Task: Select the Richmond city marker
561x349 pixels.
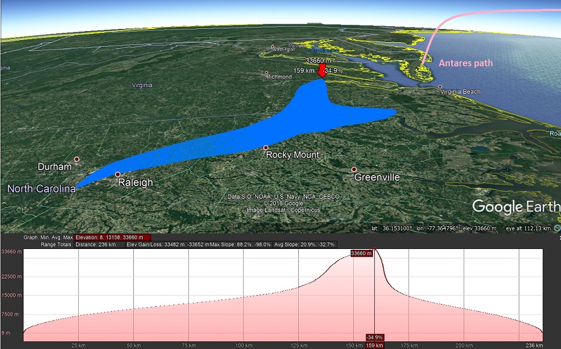Action: coord(267,73)
